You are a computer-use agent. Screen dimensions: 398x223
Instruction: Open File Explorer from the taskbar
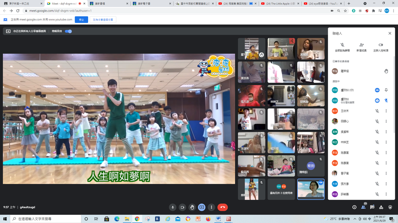pyautogui.click(x=127, y=219)
